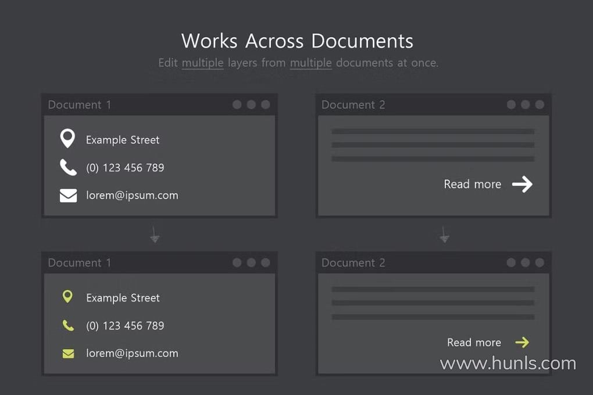Click rightmost window dot of top Document 1
This screenshot has width=593, height=395.
coord(266,105)
